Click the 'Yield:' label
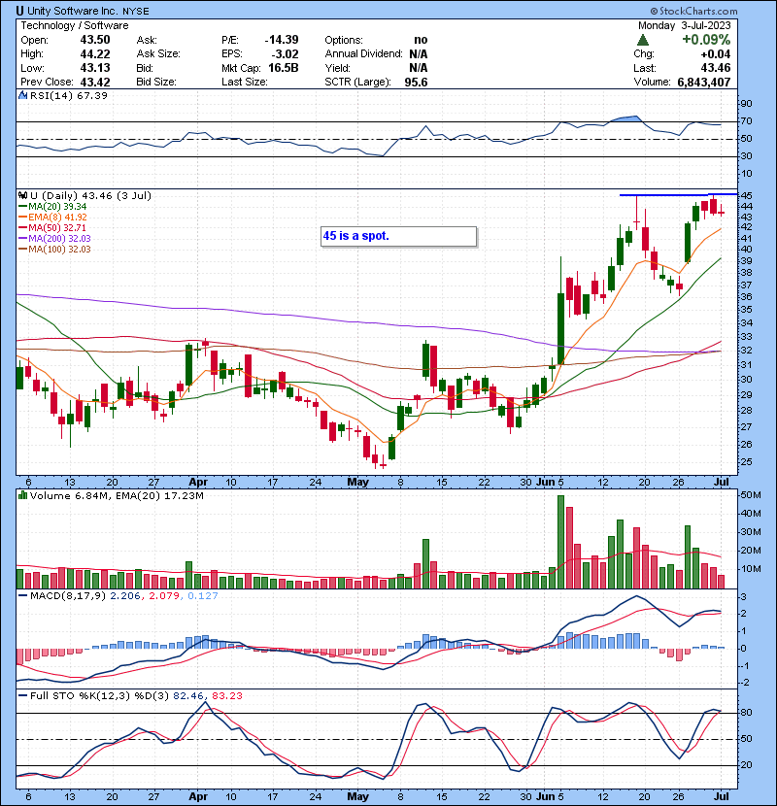The height and width of the screenshot is (806, 777). [x=337, y=68]
